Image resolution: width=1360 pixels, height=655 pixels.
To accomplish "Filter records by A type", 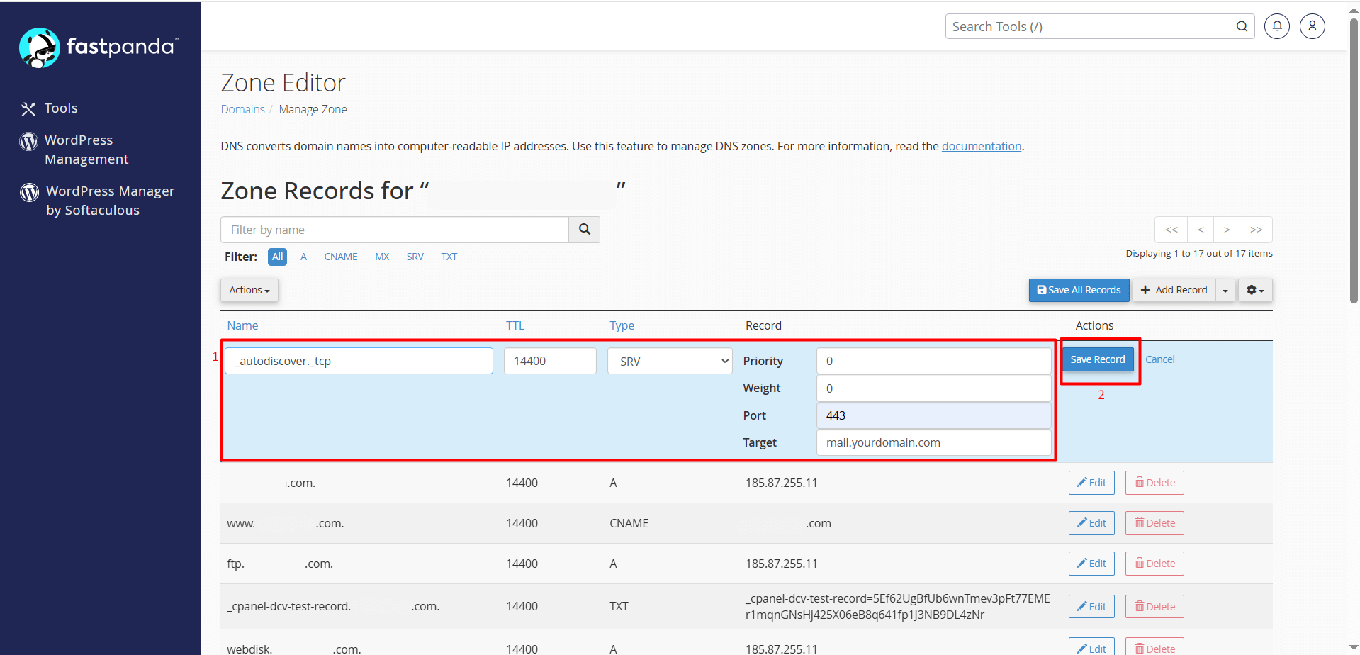I will tap(303, 257).
